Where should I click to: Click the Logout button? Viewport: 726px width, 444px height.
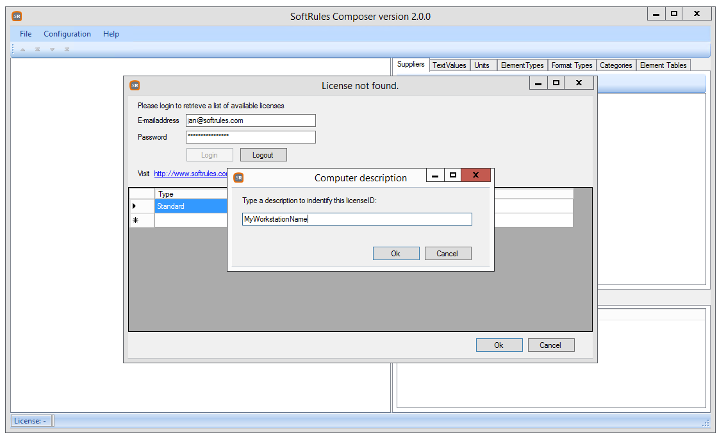point(263,154)
